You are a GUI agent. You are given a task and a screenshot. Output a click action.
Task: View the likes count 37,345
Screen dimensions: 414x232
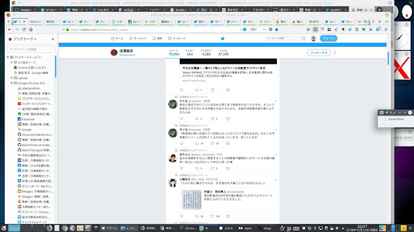point(223,53)
